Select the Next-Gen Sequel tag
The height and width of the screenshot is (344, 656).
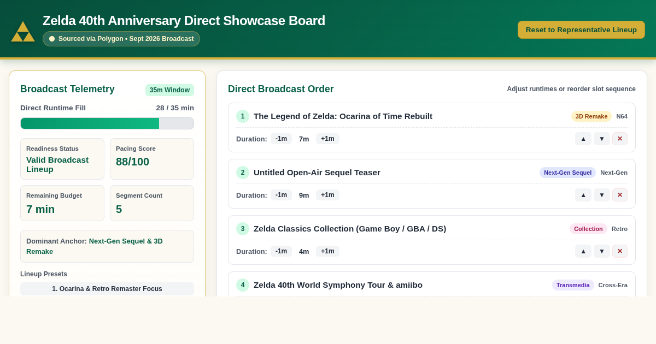point(567,173)
